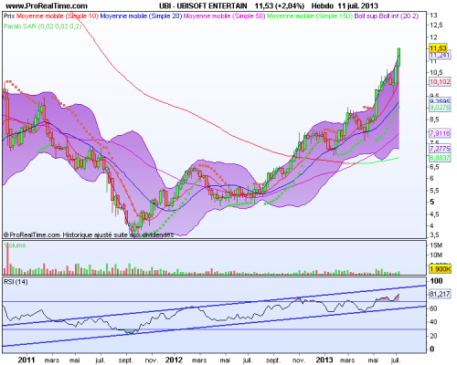This screenshot has height=365, width=457.
Task: Click the www.ProRealTime.com header link
Action: pos(47,5)
